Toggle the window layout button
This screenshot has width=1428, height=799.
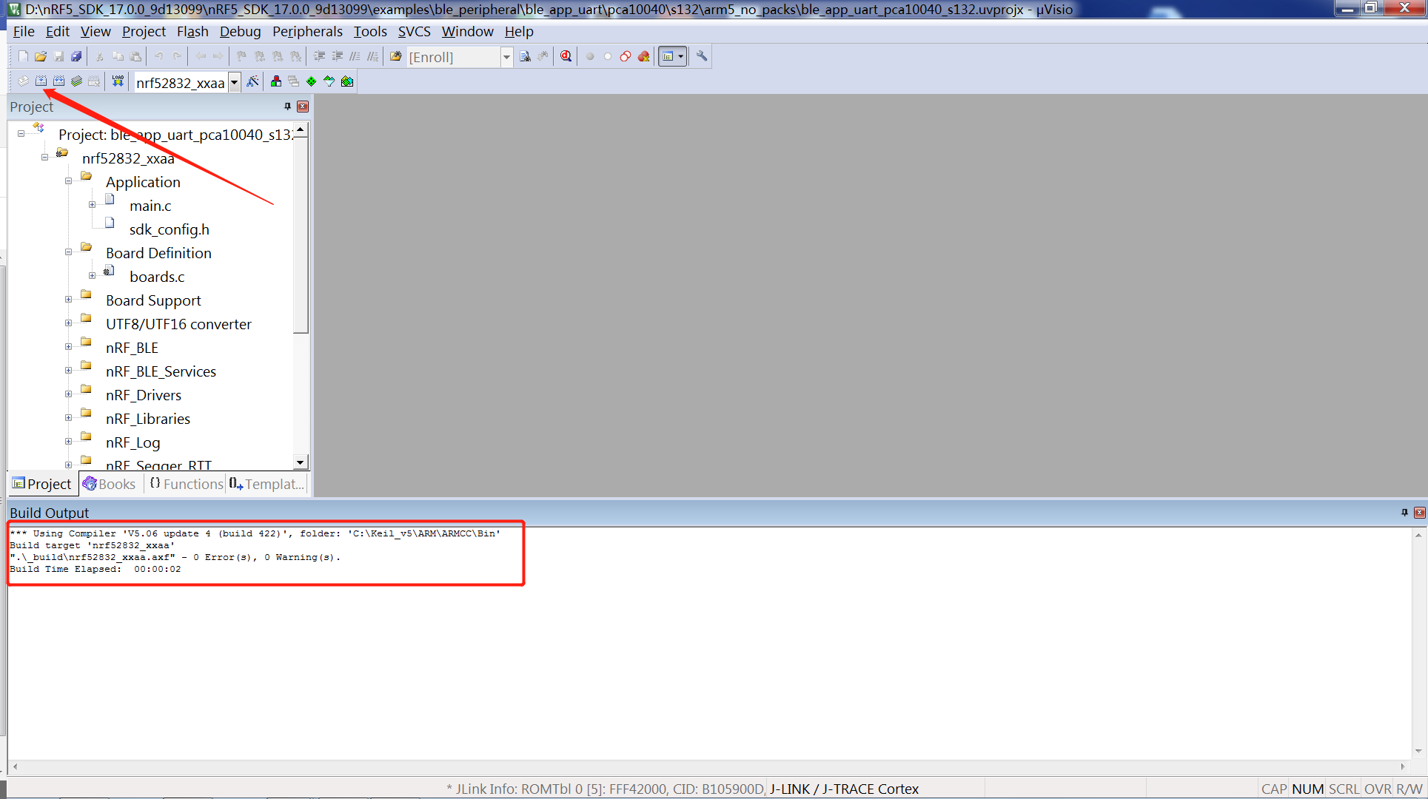pos(668,56)
